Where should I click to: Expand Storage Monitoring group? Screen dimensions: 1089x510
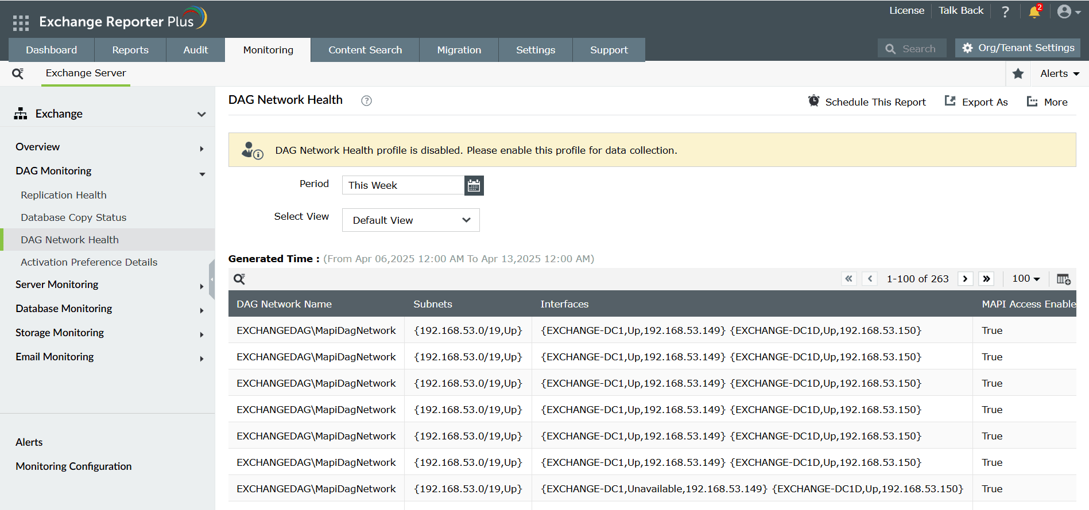(201, 334)
